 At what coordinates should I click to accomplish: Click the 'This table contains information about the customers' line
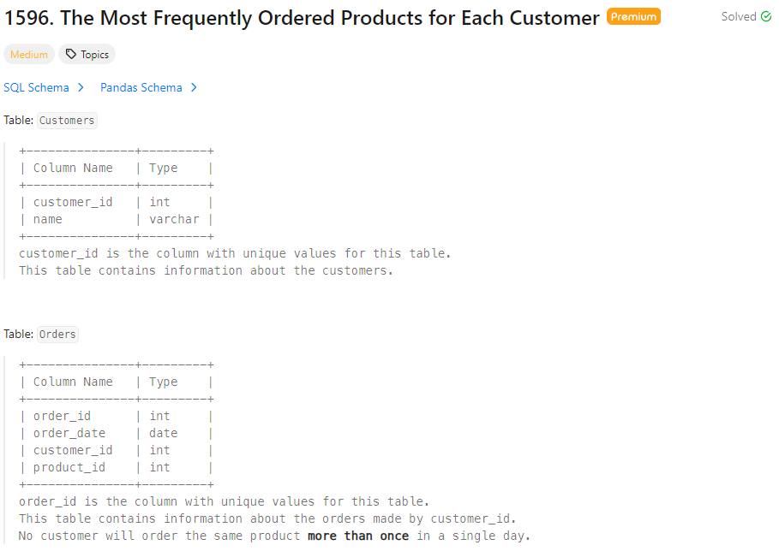click(207, 270)
